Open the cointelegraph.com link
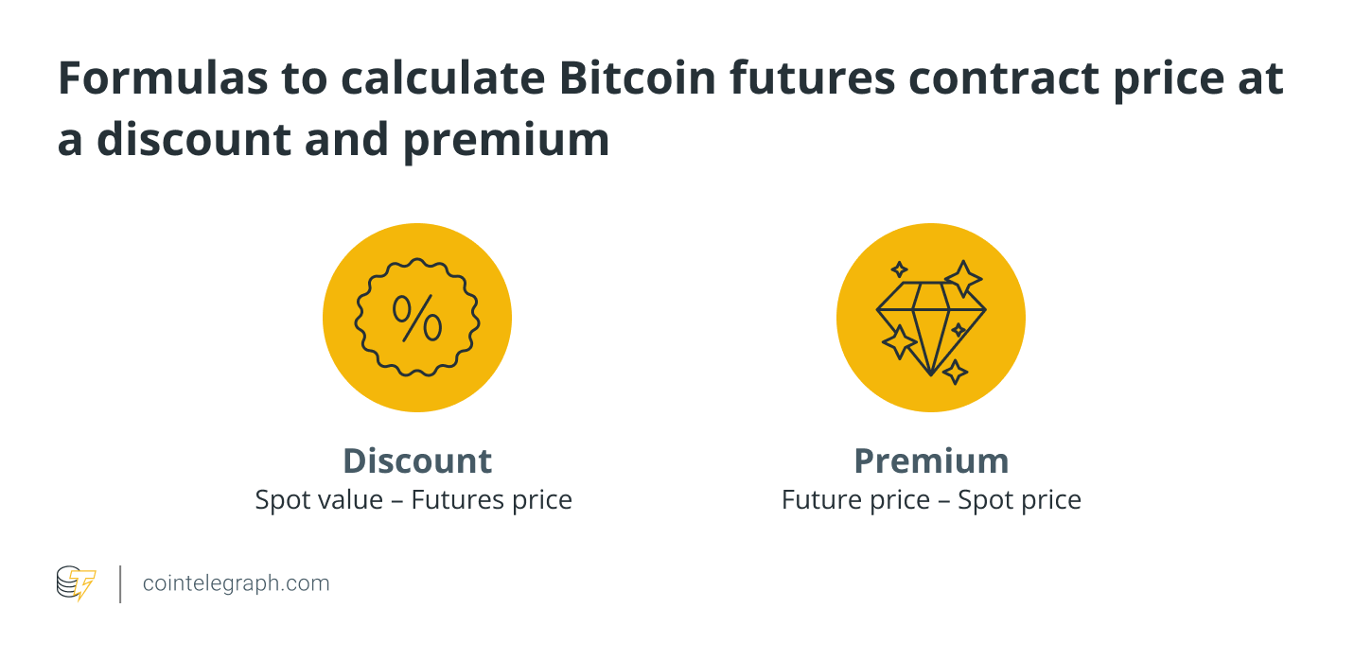This screenshot has height=660, width=1372. pyautogui.click(x=236, y=583)
